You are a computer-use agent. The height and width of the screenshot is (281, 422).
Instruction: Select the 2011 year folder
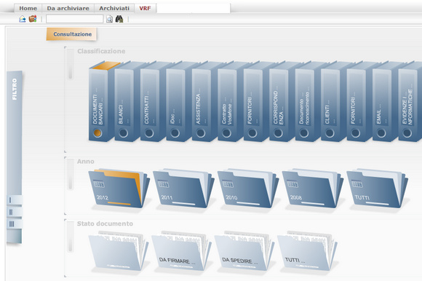coord(183,189)
